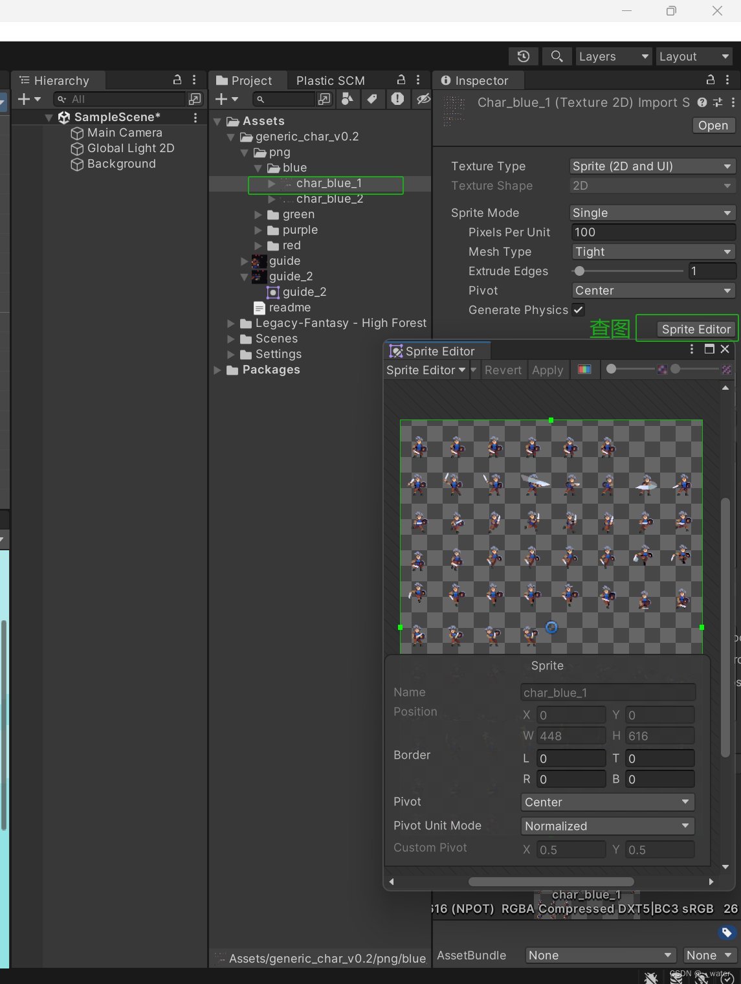Open the Pivot Unit Mode dropdown
The width and height of the screenshot is (741, 984).
click(608, 826)
